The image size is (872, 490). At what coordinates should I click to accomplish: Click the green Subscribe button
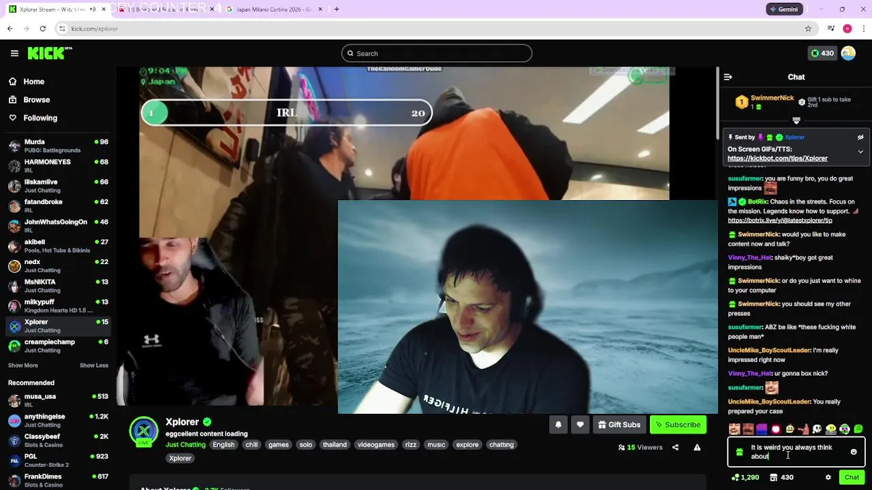click(678, 425)
